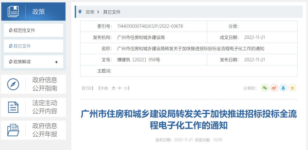Click 其它文件 in the breadcrumb
The width and height of the screenshot is (308, 150).
pyautogui.click(x=112, y=12)
